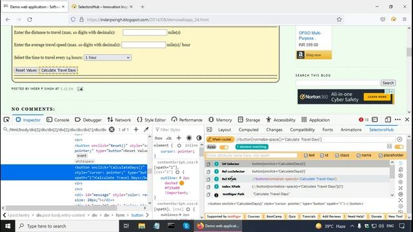Open the Style Editor tab
Screen dimensions: 413x232
pyautogui.click(x=152, y=120)
